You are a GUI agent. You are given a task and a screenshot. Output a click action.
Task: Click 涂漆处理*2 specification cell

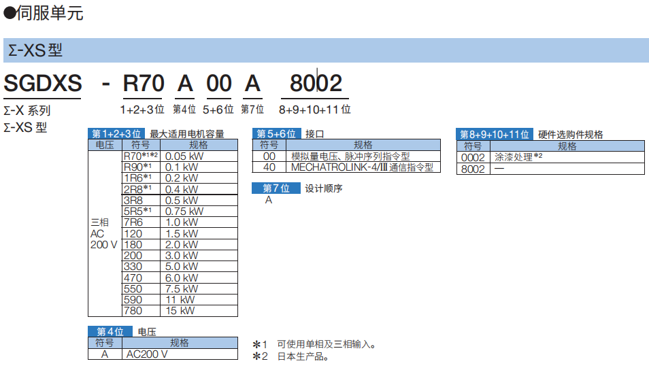click(567, 157)
